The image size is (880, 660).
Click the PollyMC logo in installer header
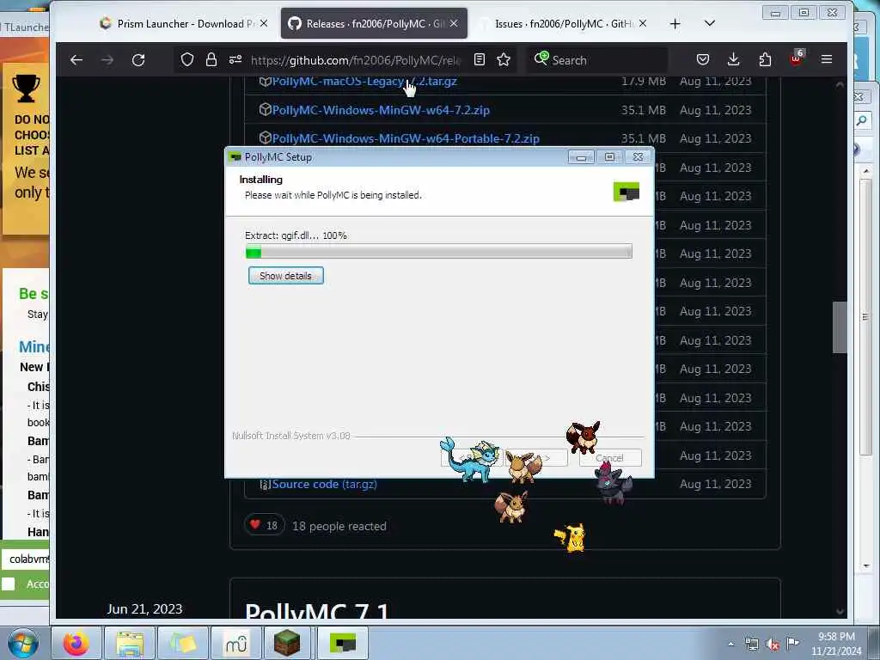coord(626,192)
